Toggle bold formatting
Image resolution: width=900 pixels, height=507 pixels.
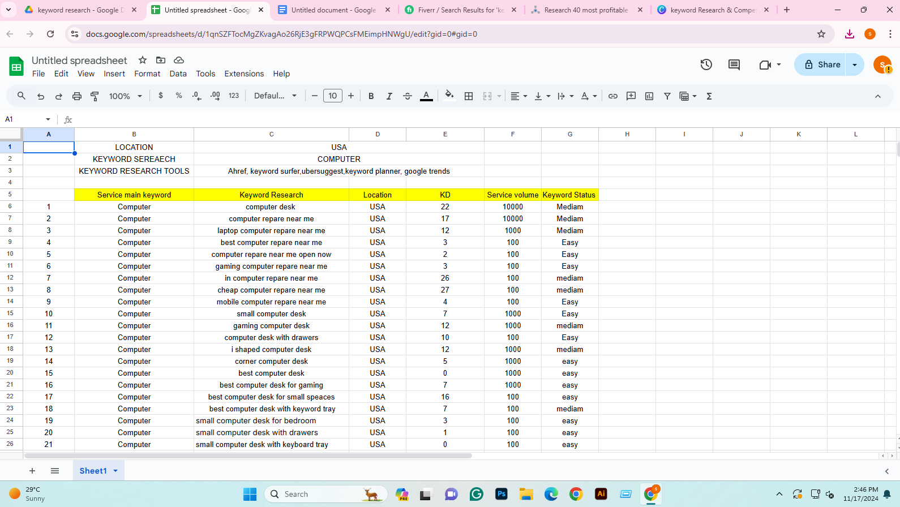point(371,96)
